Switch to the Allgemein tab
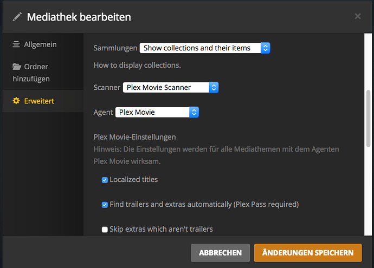 [x=41, y=44]
